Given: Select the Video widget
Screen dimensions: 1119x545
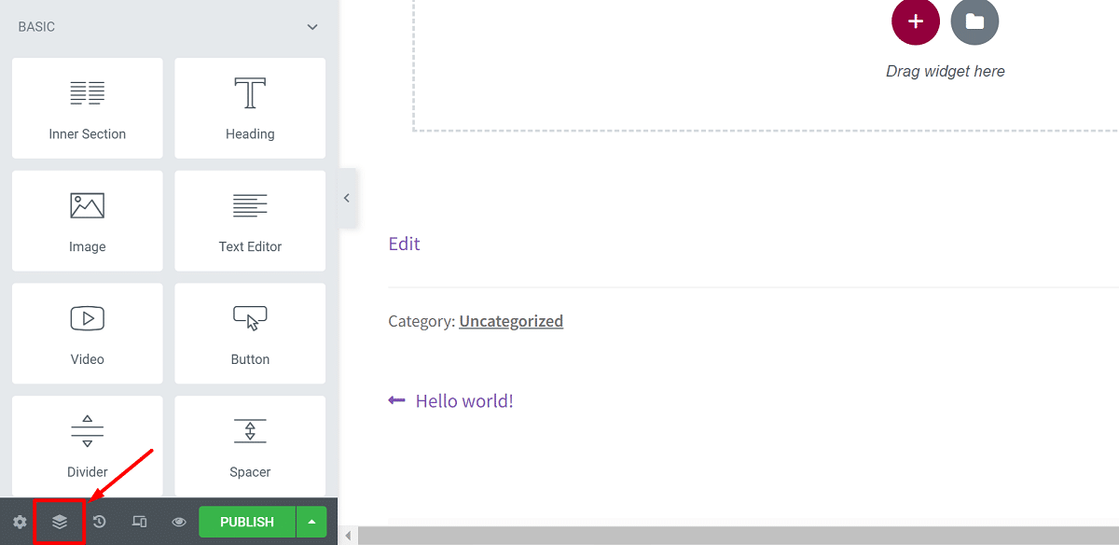Looking at the screenshot, I should (88, 333).
